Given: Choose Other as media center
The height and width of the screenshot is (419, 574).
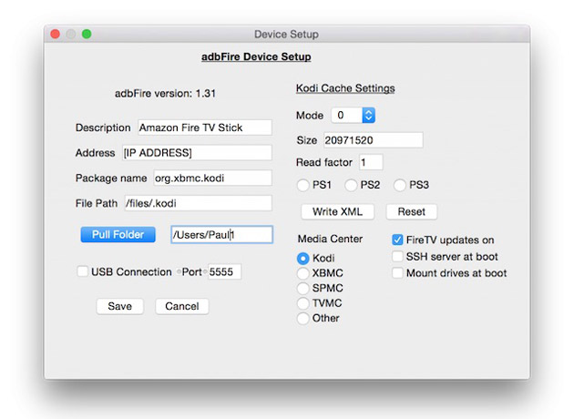Looking at the screenshot, I should [x=303, y=319].
